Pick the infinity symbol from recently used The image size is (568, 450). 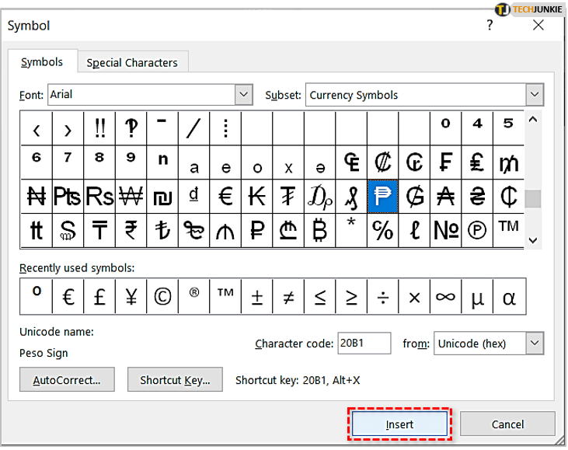pos(445,296)
